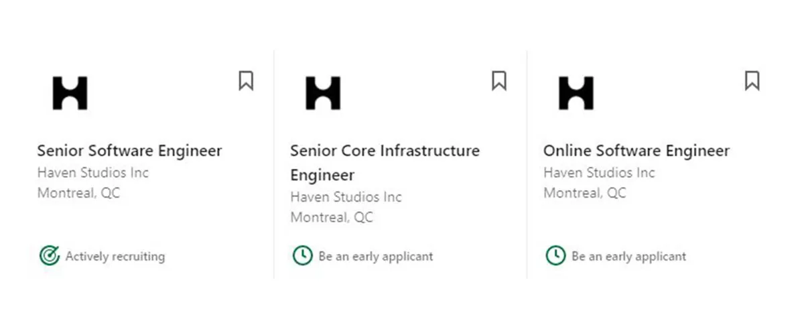Open the Senior Software Engineer job title
Screen dimensions: 804x333
coord(129,151)
